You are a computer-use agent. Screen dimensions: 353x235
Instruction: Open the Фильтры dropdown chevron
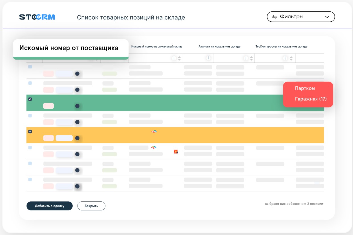[327, 17]
